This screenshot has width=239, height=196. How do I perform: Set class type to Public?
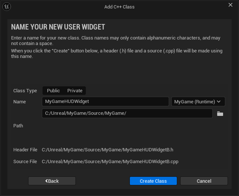[x=53, y=91]
